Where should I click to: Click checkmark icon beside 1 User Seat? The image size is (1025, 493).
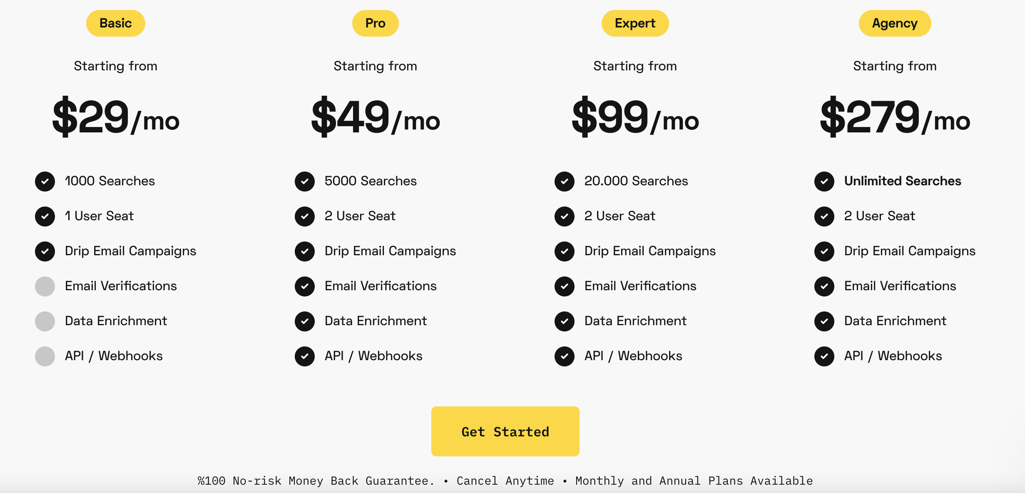point(45,217)
